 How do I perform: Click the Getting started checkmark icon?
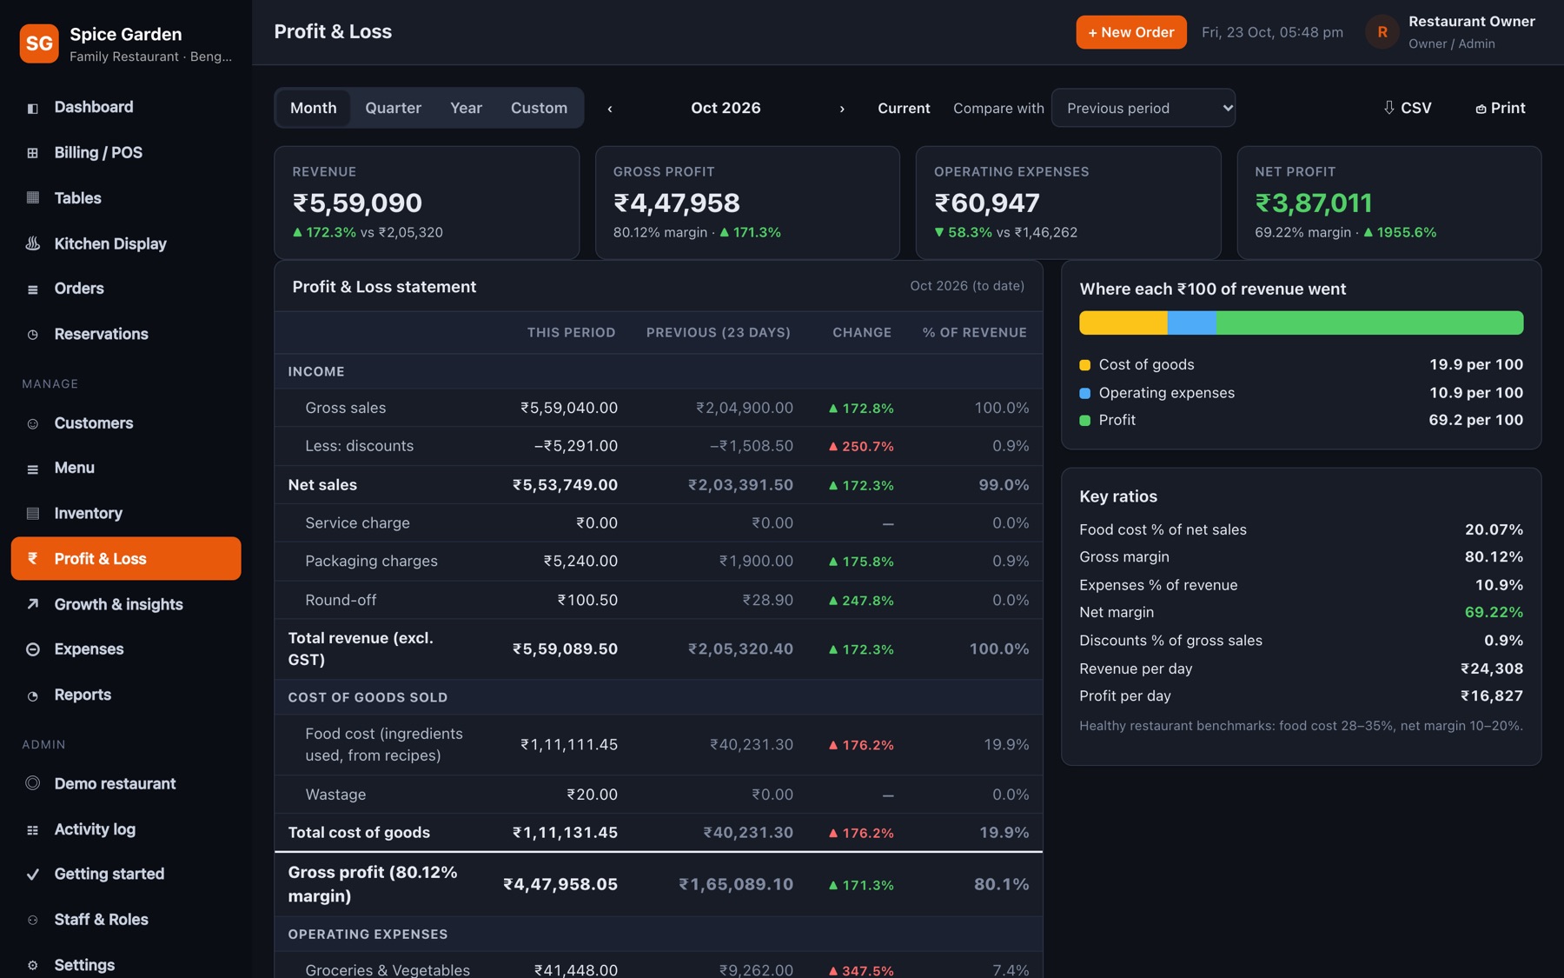(32, 875)
